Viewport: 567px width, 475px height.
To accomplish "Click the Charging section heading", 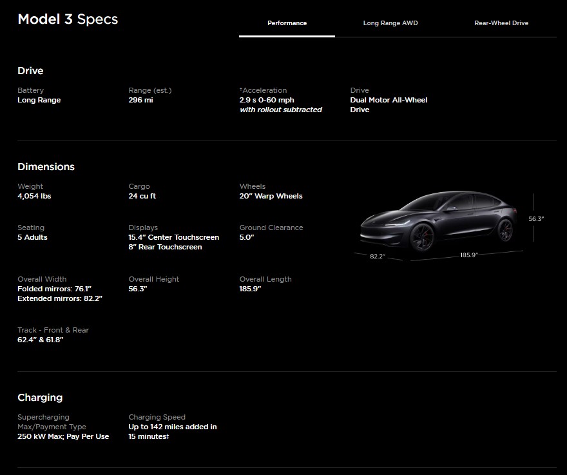I will click(40, 398).
